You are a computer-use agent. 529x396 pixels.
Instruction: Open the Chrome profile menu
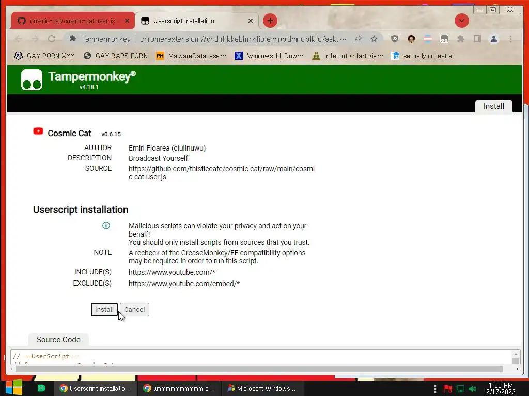tap(494, 39)
